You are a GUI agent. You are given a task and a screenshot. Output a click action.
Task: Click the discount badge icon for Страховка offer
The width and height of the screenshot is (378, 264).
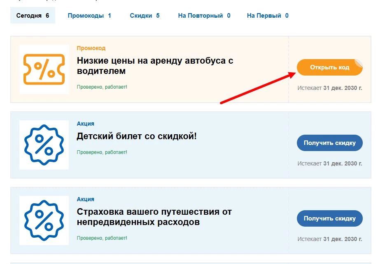(44, 219)
